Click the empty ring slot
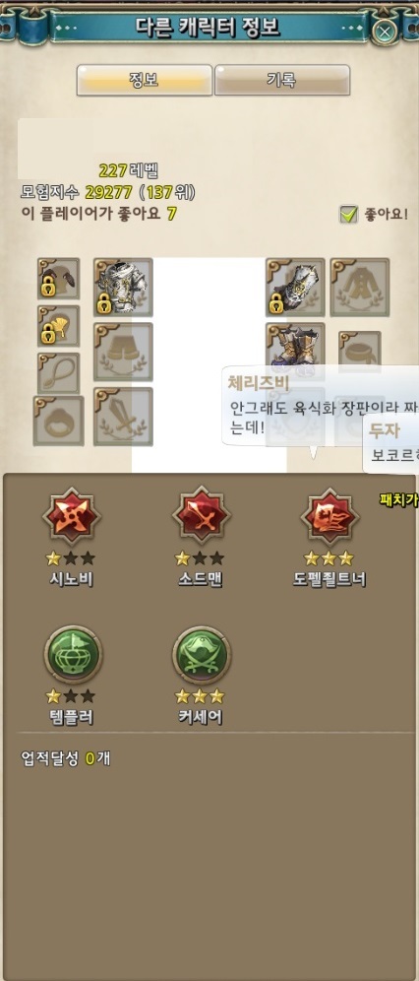419x981 pixels. (x=59, y=421)
